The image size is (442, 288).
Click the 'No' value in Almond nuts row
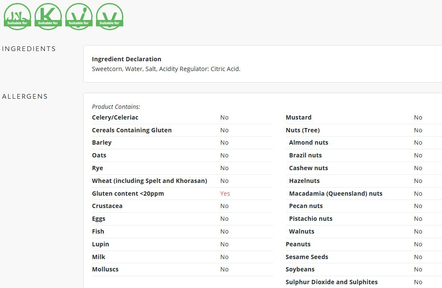[418, 143]
